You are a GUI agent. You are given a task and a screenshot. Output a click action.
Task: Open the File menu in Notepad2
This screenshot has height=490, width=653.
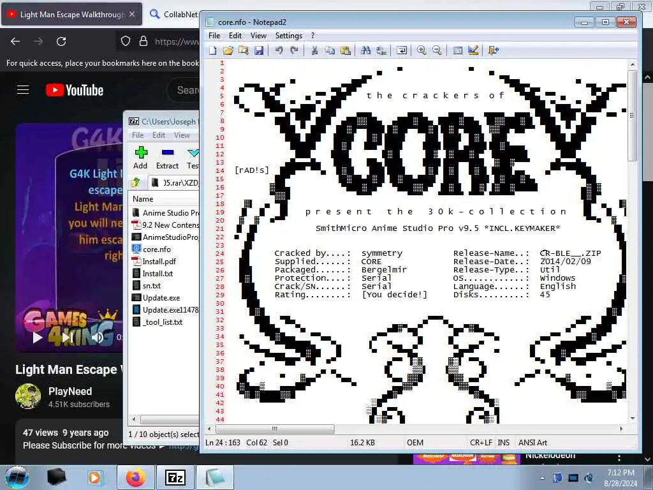click(214, 36)
